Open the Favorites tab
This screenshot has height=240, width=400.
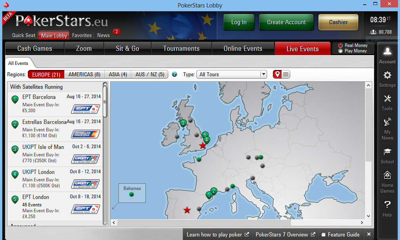(x=82, y=35)
